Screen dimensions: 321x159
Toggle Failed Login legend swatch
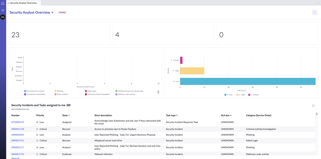86,91
